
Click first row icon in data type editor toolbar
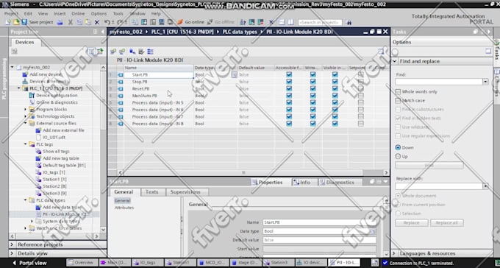click(113, 52)
